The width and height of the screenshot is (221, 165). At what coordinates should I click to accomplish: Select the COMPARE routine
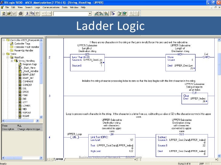point(28,82)
